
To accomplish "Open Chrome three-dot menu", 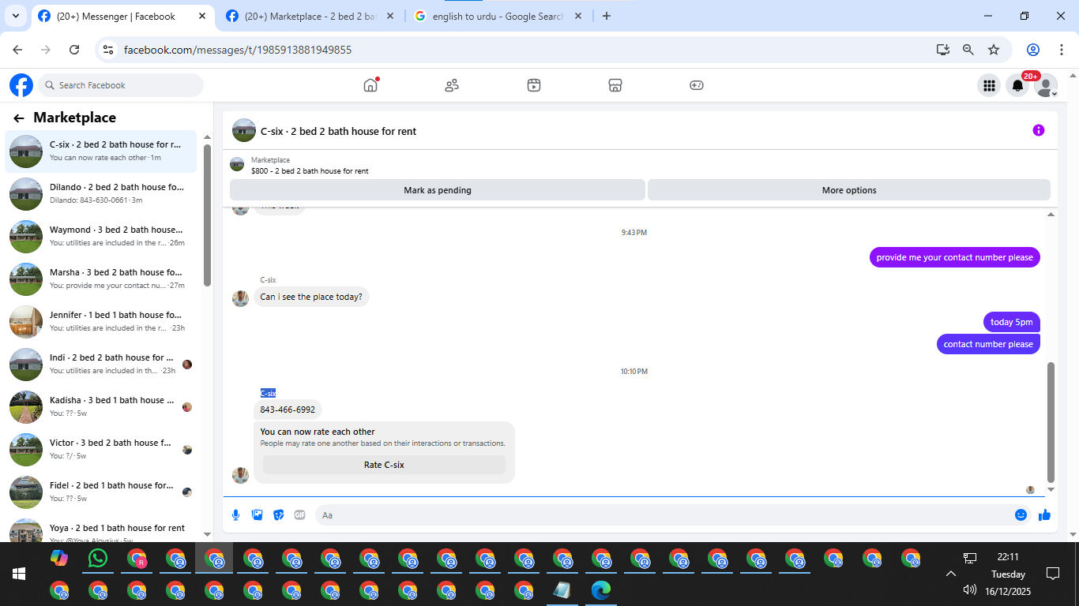I will coord(1062,50).
